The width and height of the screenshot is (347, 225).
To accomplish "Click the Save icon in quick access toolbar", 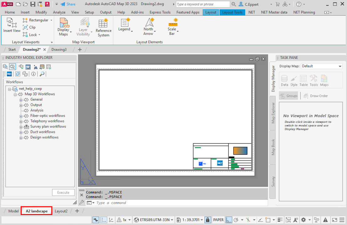I will point(33,4).
